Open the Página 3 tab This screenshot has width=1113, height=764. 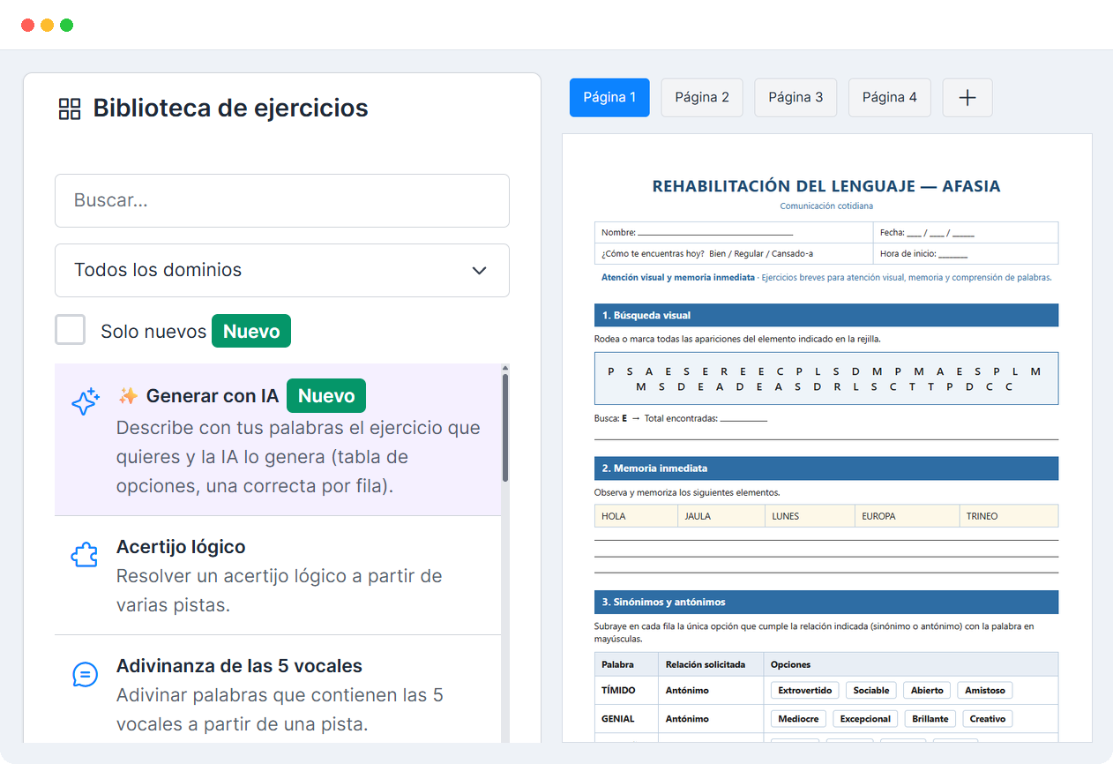pyautogui.click(x=796, y=97)
